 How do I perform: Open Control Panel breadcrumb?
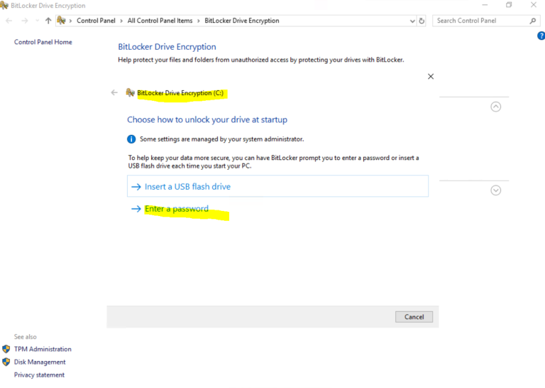pyautogui.click(x=96, y=21)
